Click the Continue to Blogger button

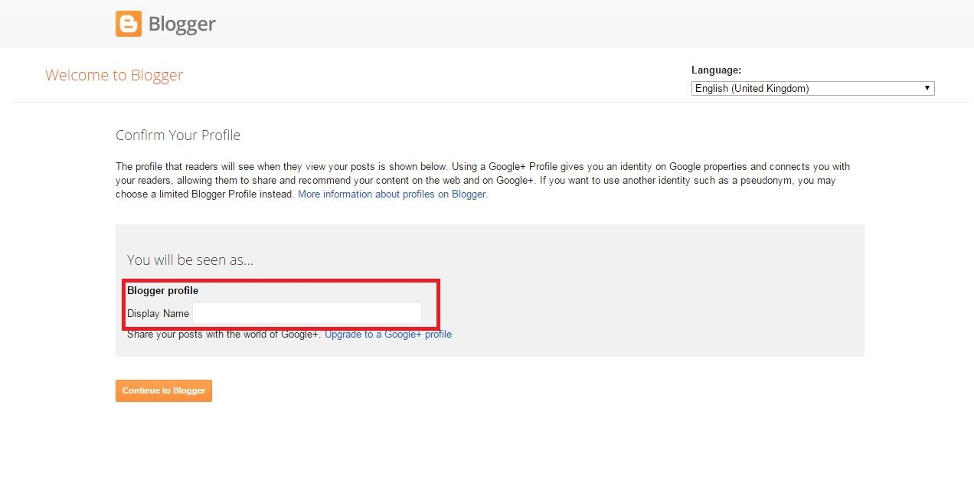point(164,390)
